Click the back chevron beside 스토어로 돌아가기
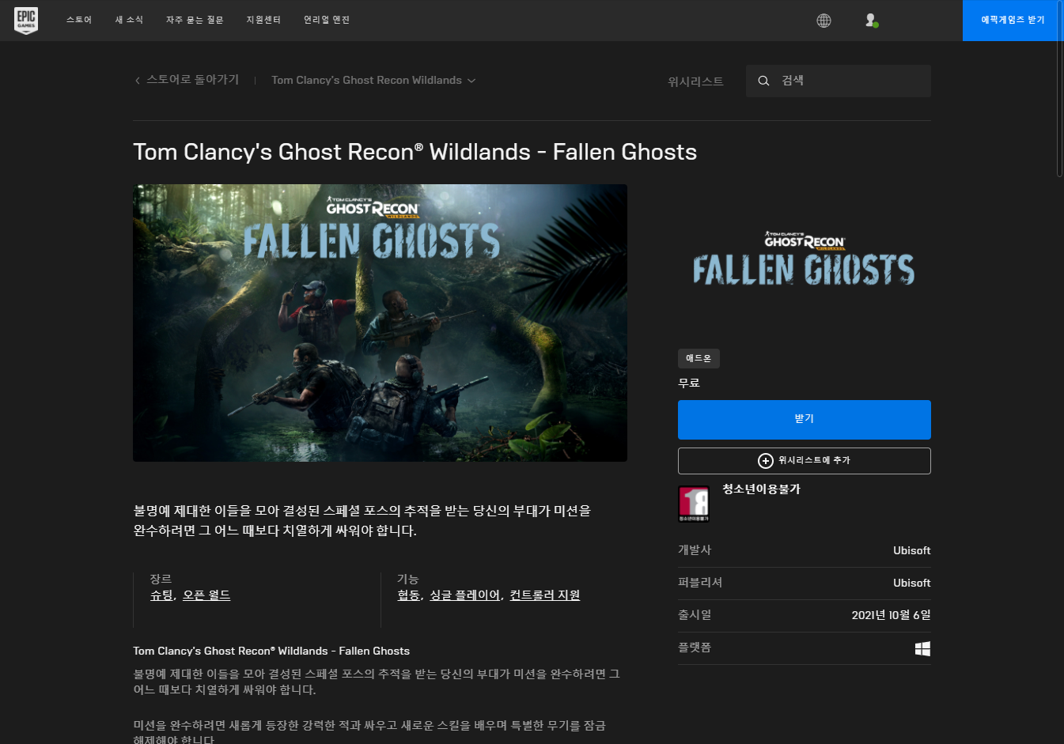1064x744 pixels. [x=138, y=81]
